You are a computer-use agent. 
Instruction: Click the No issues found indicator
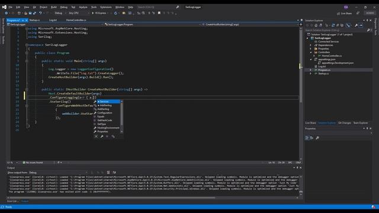(33, 163)
